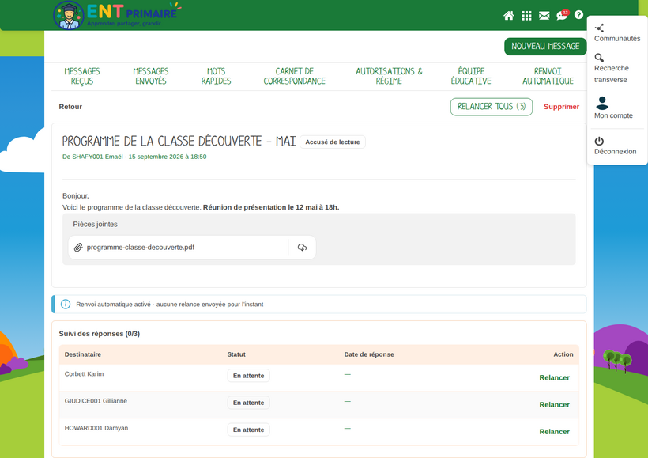
Task: Click the message title Programme de la classe découverte
Action: (179, 141)
